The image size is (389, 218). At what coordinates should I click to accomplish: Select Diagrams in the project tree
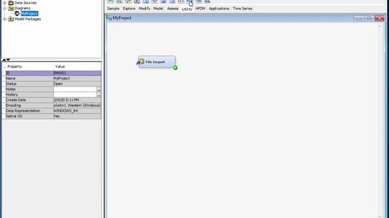coord(22,8)
